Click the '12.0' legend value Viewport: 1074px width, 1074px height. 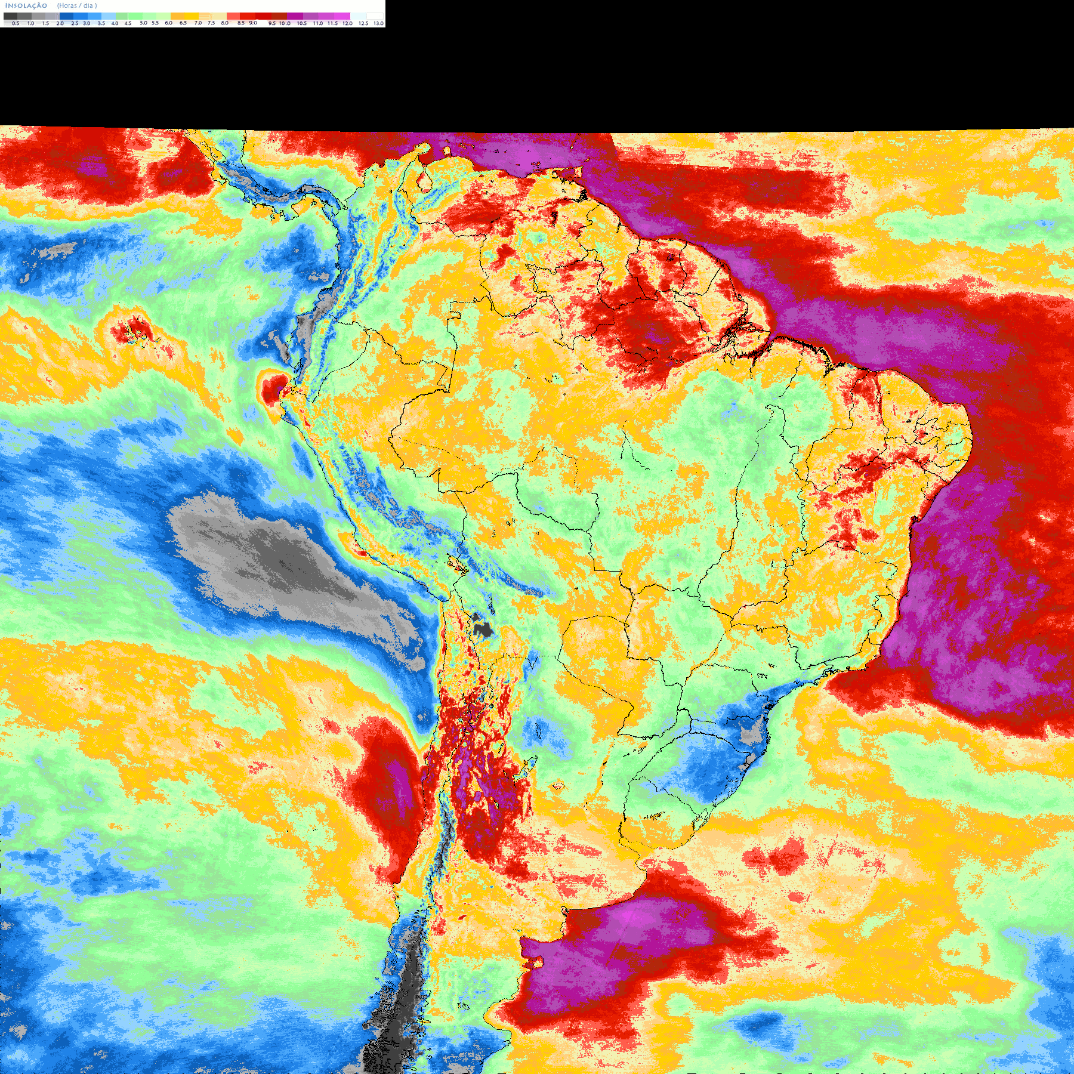(347, 23)
